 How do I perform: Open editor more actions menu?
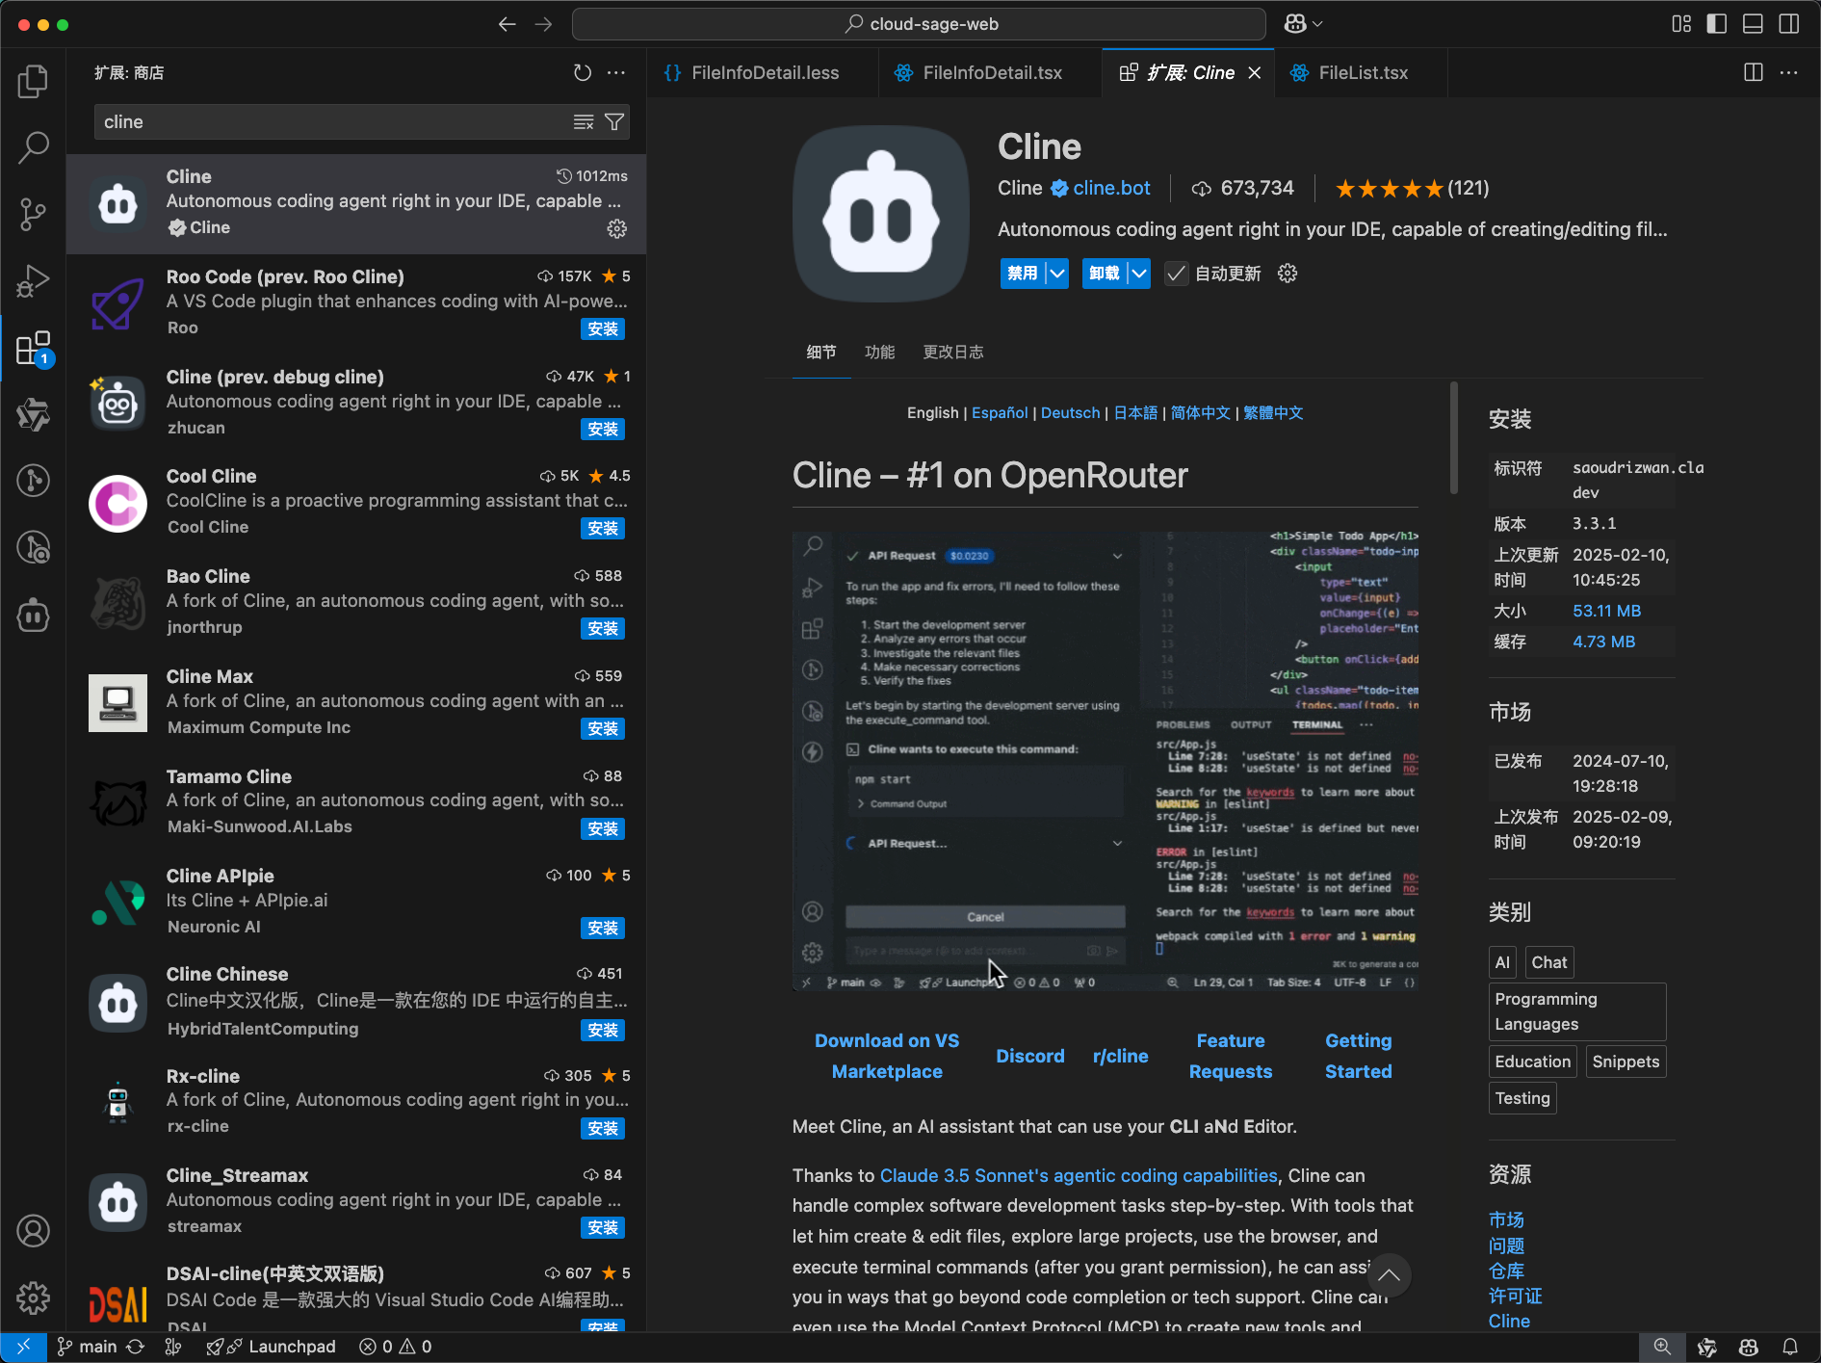tap(1789, 72)
